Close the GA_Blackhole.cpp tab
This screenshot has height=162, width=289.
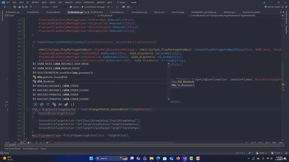(x=89, y=12)
